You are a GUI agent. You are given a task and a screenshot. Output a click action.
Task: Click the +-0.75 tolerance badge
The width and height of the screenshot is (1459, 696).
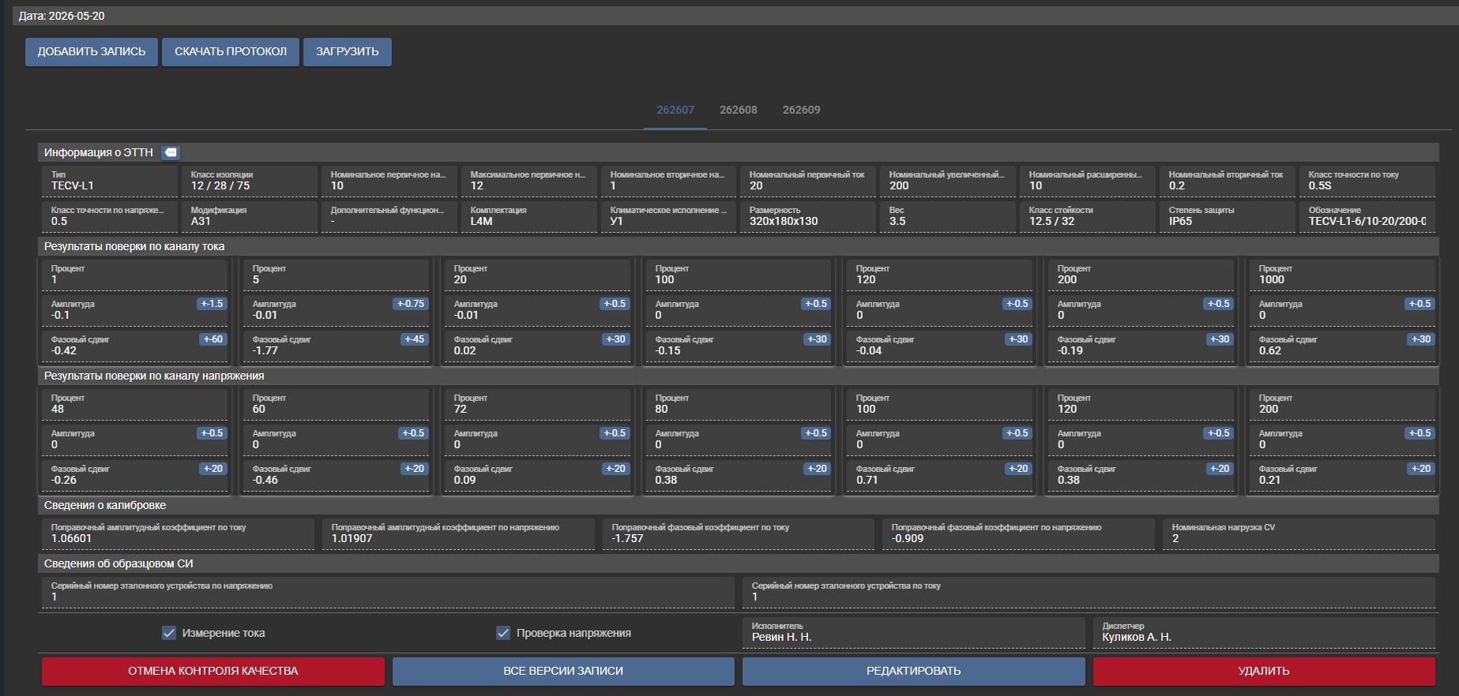(411, 304)
